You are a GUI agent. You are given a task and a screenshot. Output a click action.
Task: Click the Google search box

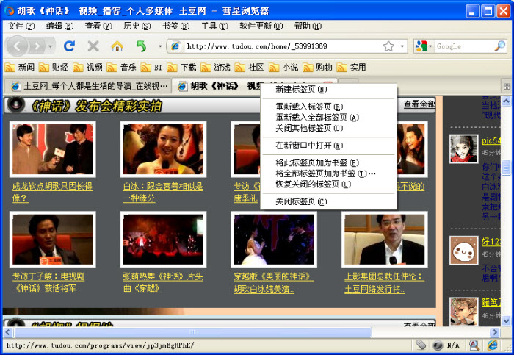[464, 46]
